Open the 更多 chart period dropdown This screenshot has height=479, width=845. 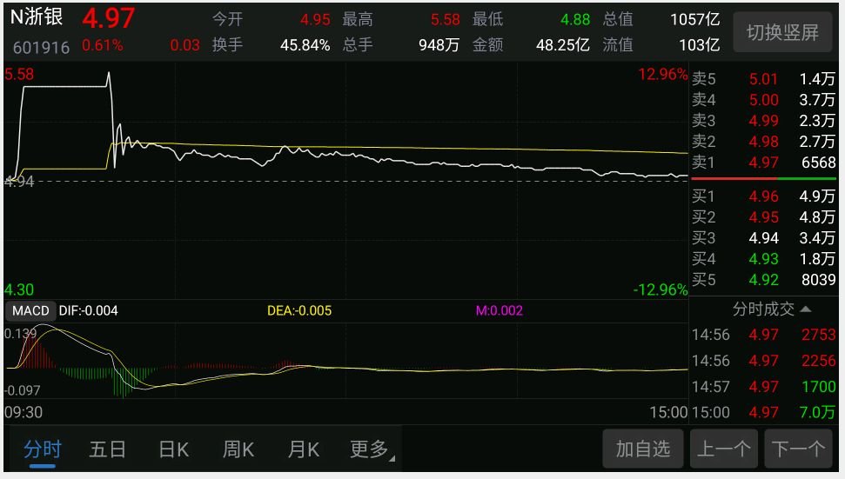pyautogui.click(x=372, y=449)
